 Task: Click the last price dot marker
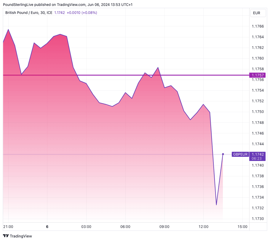tap(223, 154)
